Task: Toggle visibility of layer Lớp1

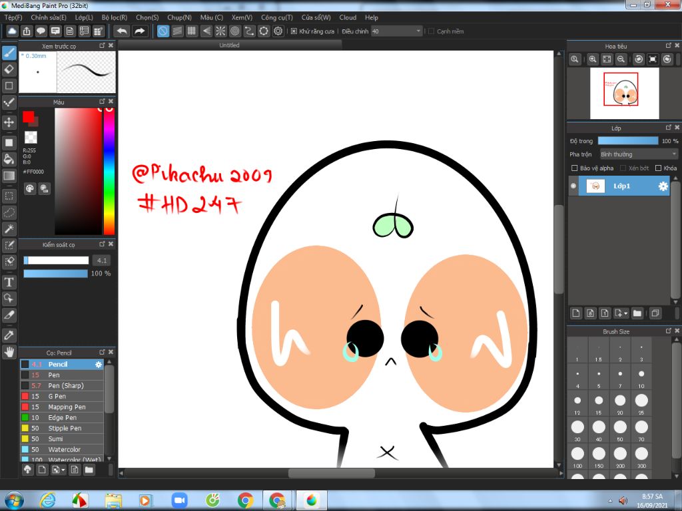Action: click(x=573, y=186)
